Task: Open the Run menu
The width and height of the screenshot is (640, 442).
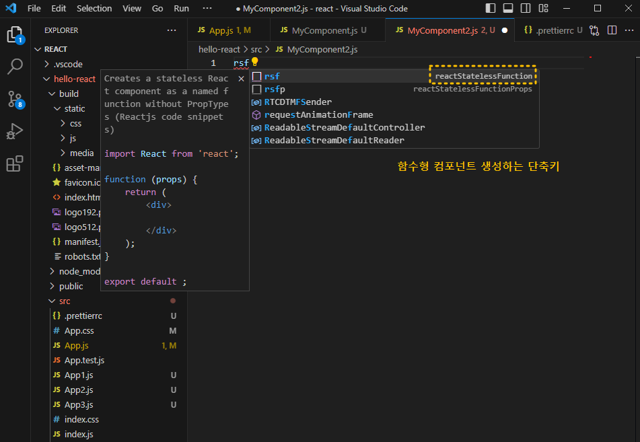Action: (x=181, y=8)
